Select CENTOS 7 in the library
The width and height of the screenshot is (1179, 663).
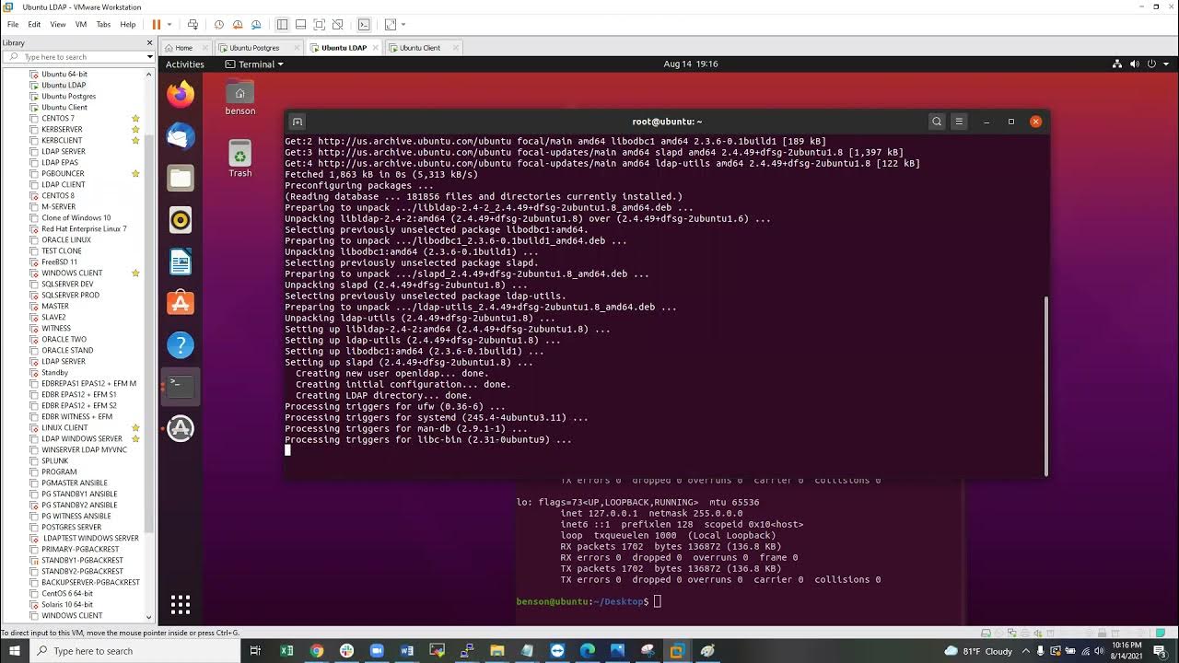(x=57, y=118)
